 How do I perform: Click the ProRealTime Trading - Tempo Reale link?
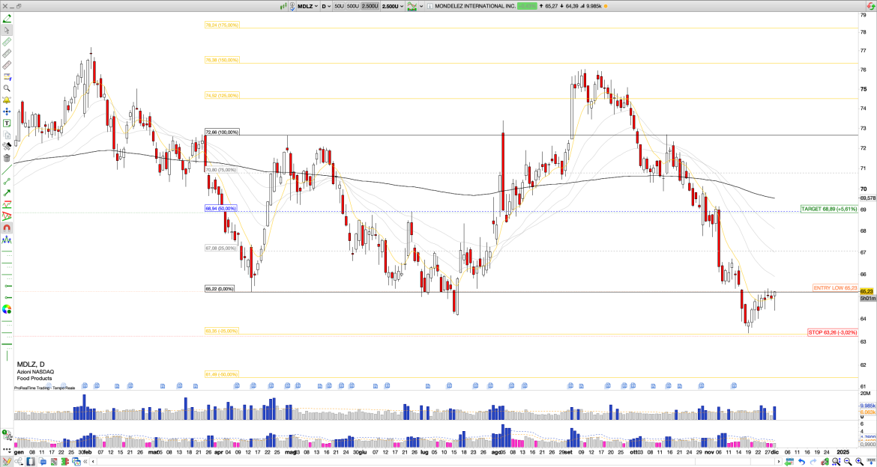(43, 388)
